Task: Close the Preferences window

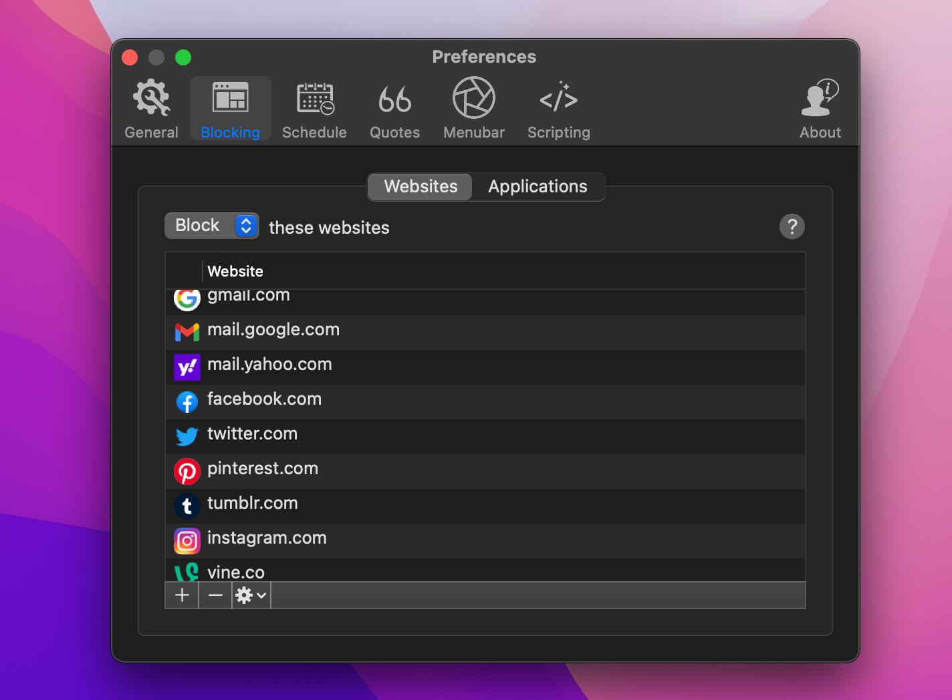Action: (x=130, y=57)
